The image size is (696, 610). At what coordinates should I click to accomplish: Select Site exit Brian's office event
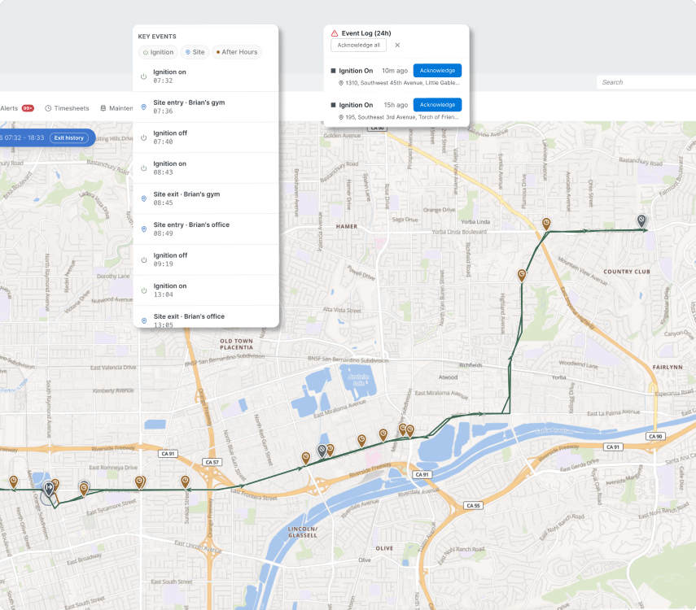205,317
